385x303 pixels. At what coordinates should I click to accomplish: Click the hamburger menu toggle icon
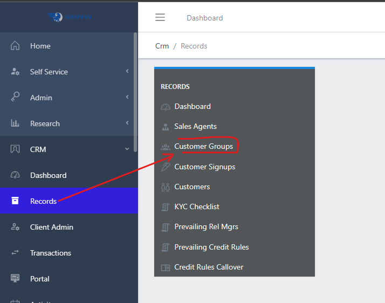[x=160, y=17]
